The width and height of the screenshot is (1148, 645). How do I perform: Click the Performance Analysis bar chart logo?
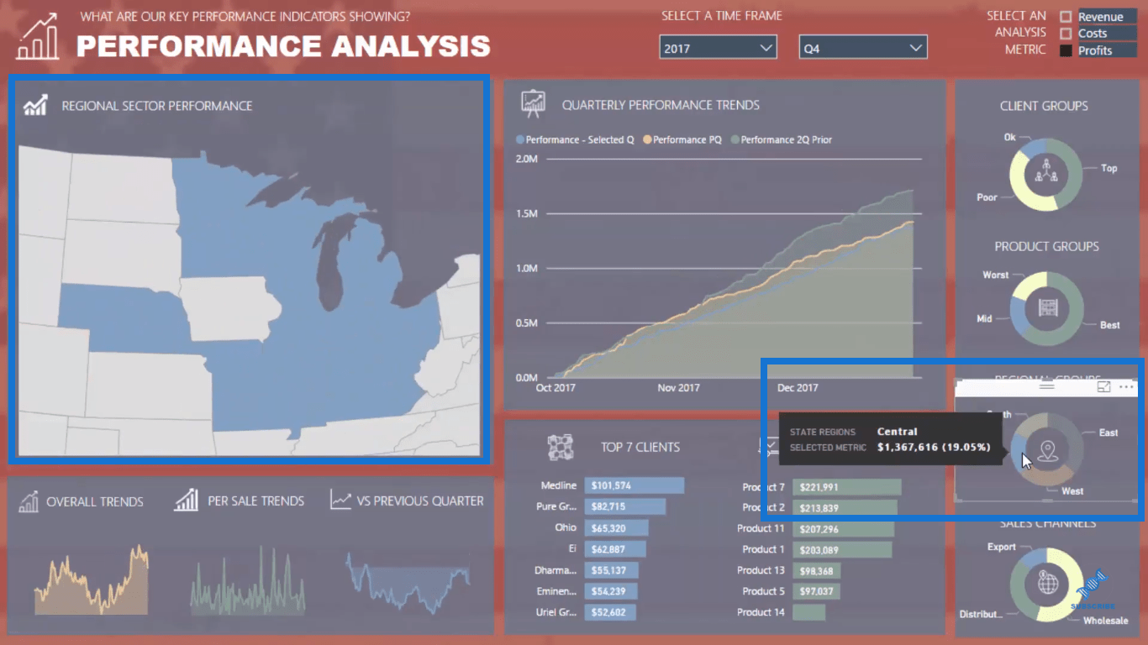[x=39, y=36]
